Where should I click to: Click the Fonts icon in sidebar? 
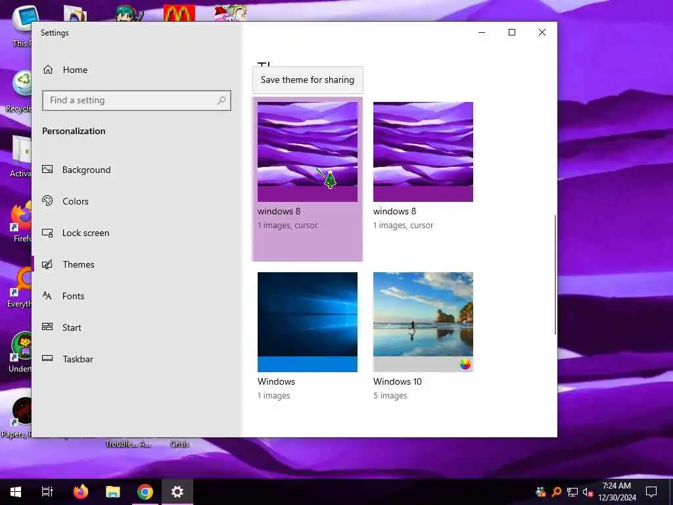[x=47, y=295]
